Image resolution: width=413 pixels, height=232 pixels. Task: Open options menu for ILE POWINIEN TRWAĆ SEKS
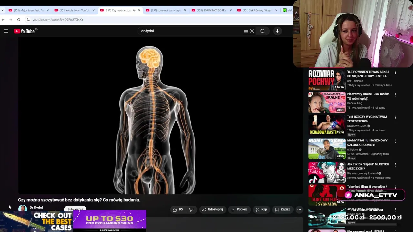[x=395, y=72]
